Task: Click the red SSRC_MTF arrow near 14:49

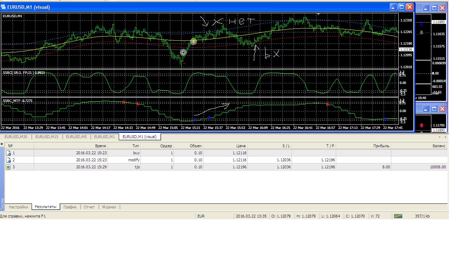Action: (x=137, y=104)
